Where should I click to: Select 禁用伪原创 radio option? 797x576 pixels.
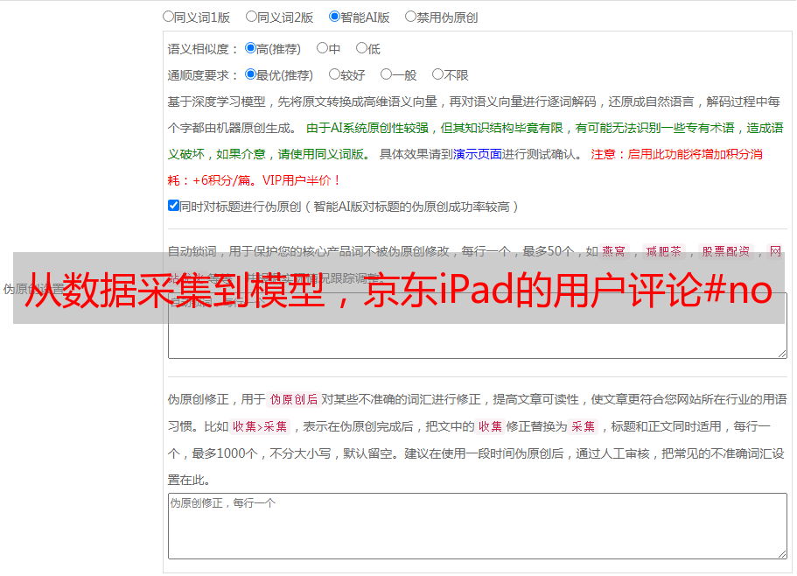click(410, 17)
